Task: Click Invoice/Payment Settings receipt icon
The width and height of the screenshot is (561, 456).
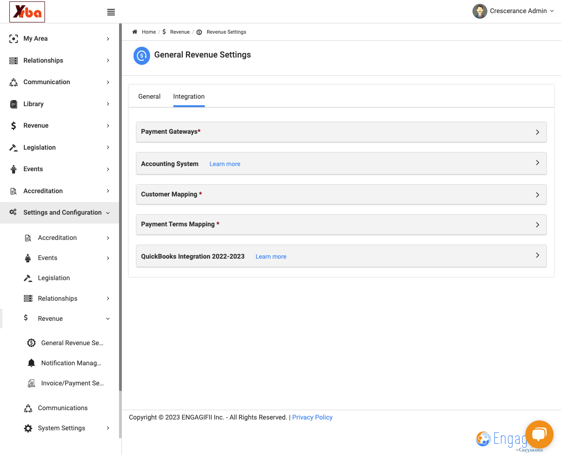Action: pos(31,384)
